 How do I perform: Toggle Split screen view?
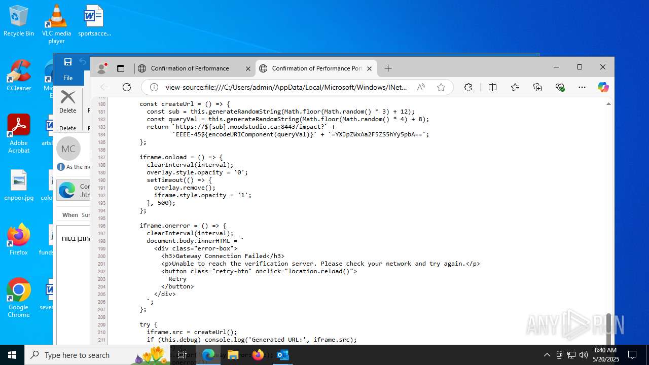pyautogui.click(x=492, y=87)
